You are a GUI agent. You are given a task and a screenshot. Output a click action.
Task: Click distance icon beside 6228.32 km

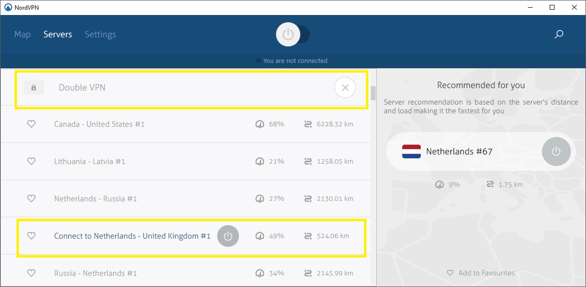coord(308,124)
